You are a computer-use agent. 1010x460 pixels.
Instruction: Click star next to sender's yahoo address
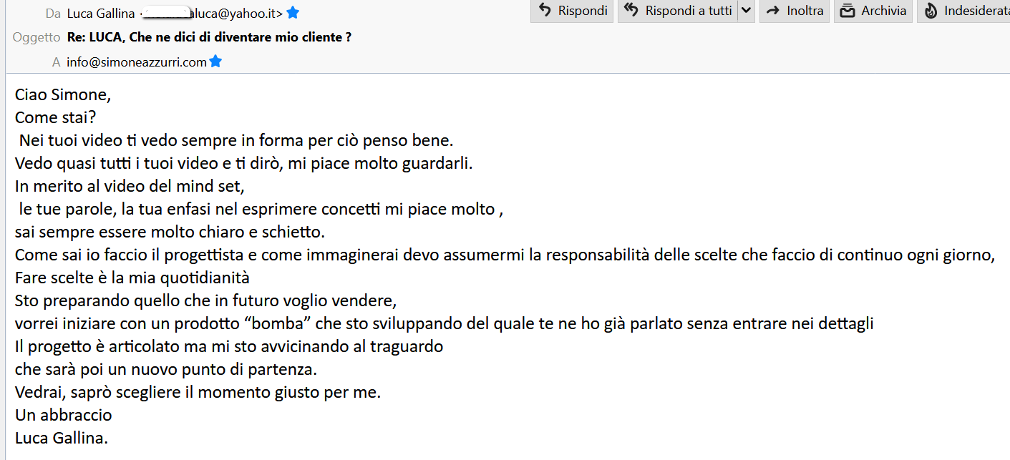pyautogui.click(x=293, y=13)
